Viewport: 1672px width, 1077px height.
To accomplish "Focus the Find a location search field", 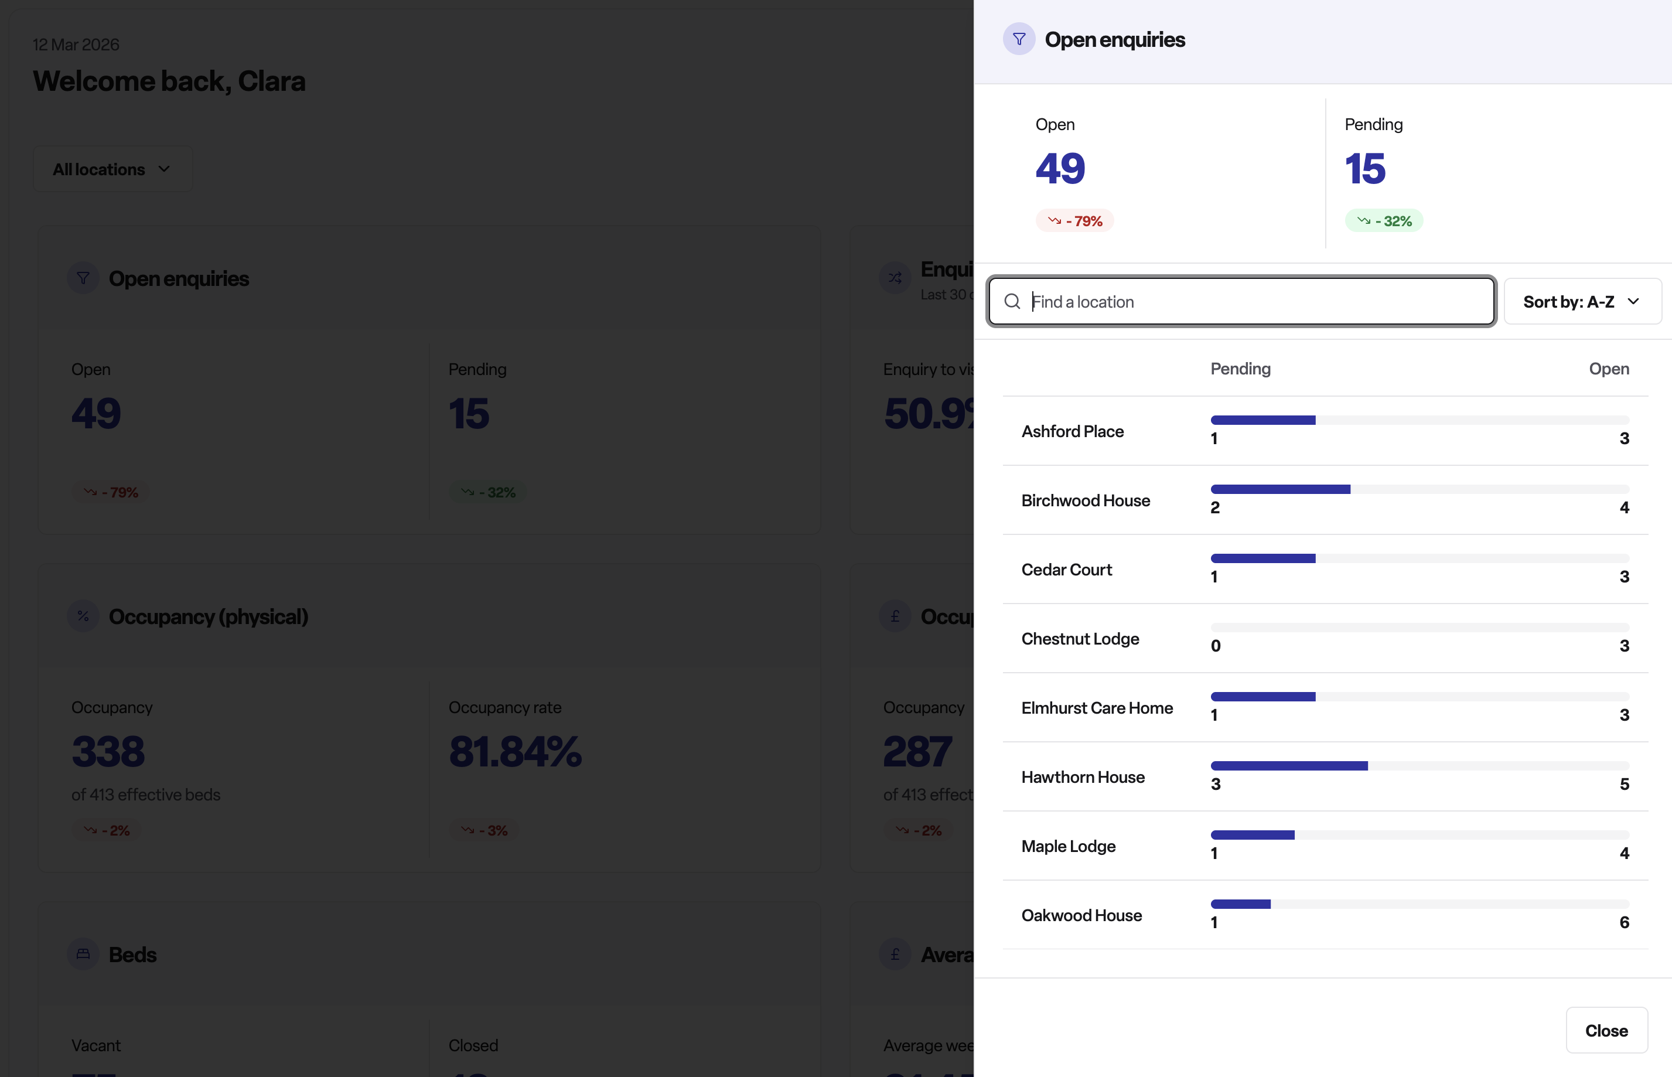I will tap(1241, 301).
